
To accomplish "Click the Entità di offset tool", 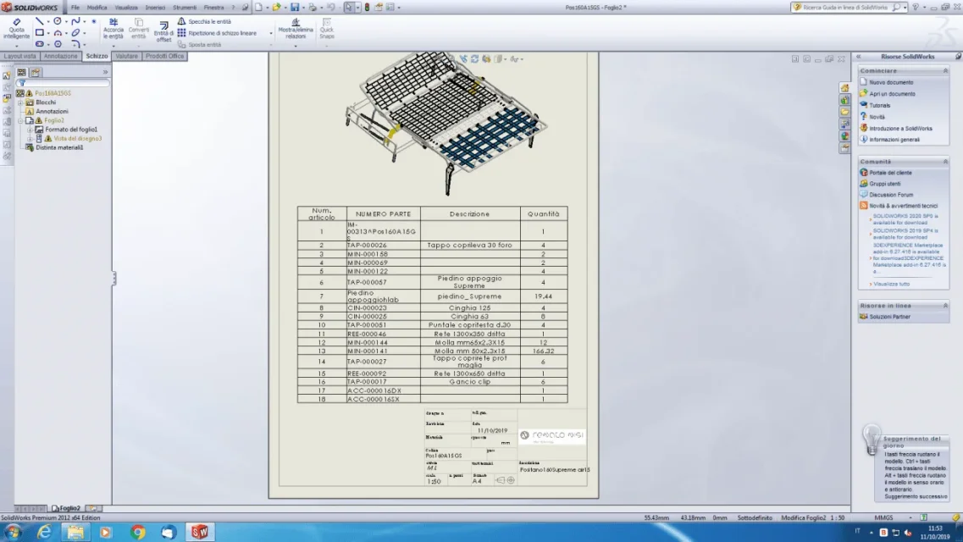I will tap(163, 31).
